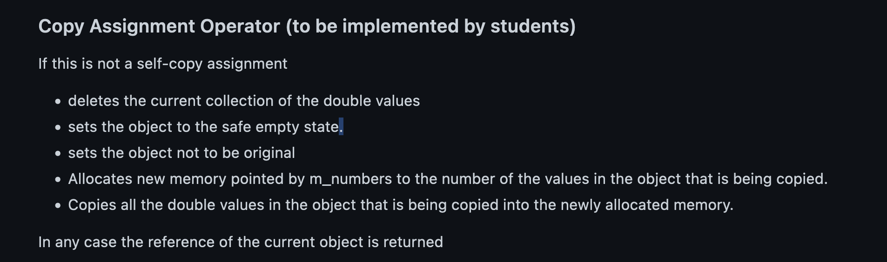Click the bullet dot before "Copies all the double"
Viewport: 887px width, 262px height.
tap(58, 205)
